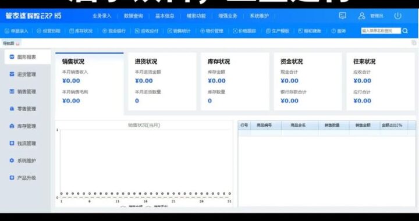
Task: Click the 商品全名 column header
Action: pos(300,125)
